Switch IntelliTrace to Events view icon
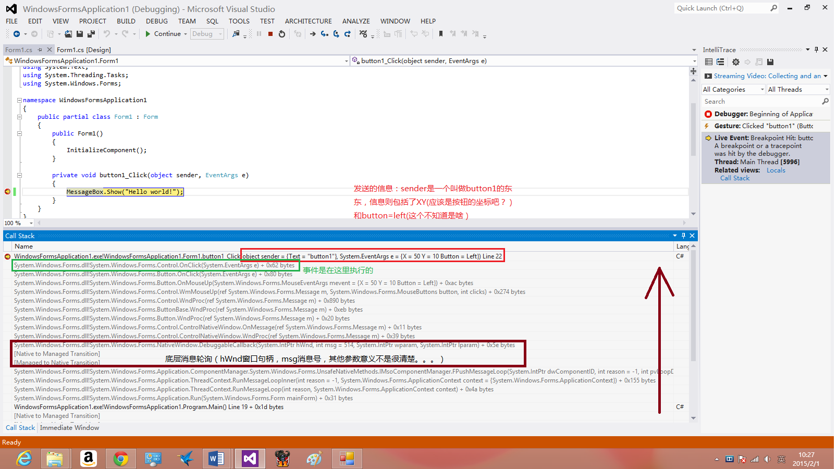837x469 pixels. point(708,62)
